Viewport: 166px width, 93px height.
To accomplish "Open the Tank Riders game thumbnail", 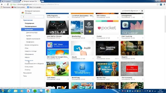I will pyautogui.click(x=57, y=69).
